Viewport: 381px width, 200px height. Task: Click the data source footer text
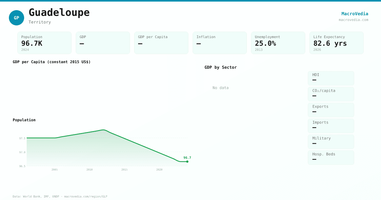pos(60,197)
